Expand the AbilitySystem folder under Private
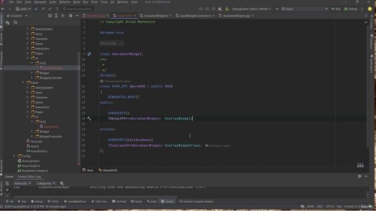The image size is (376, 211). pyautogui.click(x=28, y=29)
